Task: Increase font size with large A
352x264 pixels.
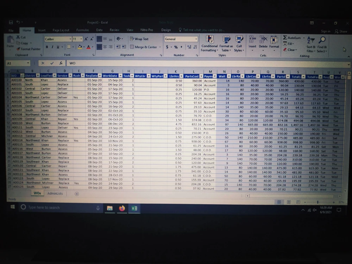Action: pyautogui.click(x=86, y=39)
